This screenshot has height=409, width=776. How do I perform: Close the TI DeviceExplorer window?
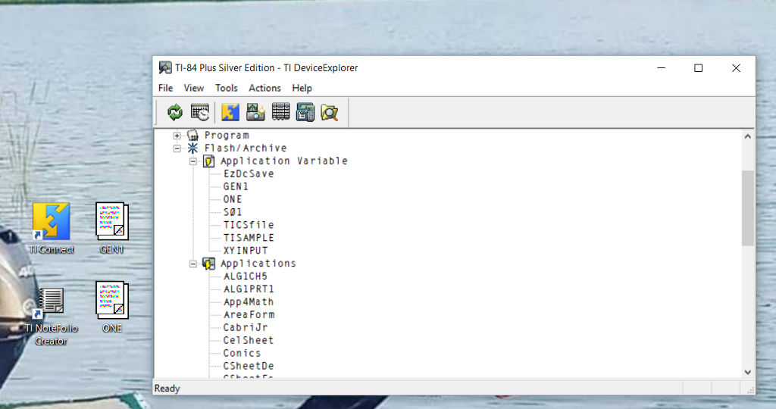[736, 67]
